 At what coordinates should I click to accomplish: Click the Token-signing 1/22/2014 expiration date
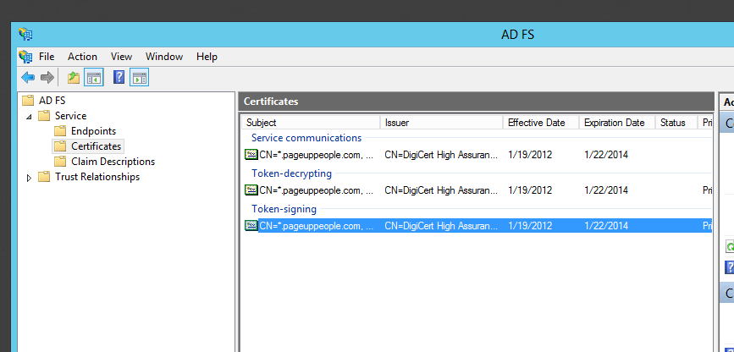tap(606, 226)
